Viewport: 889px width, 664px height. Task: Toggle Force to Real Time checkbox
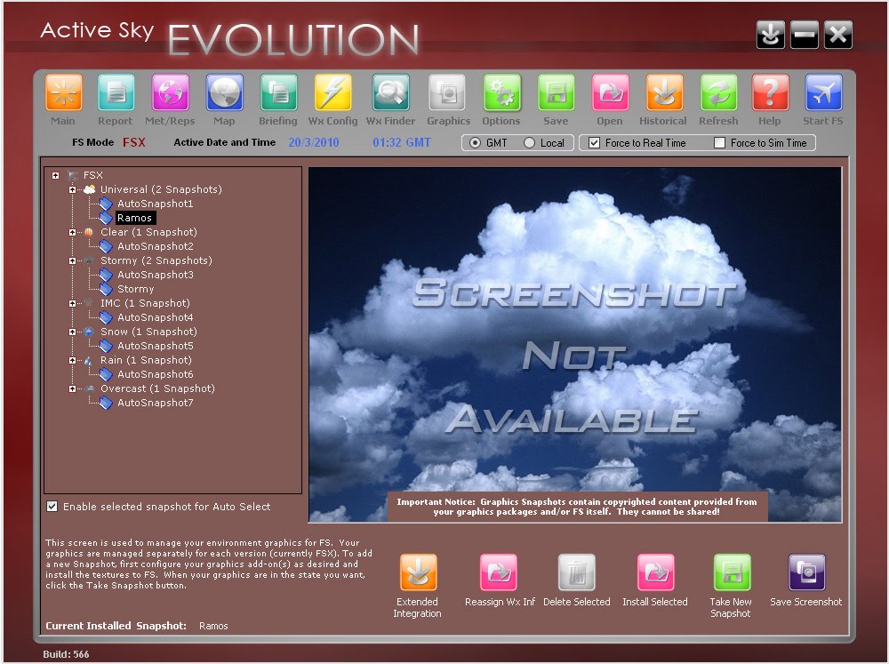point(594,143)
